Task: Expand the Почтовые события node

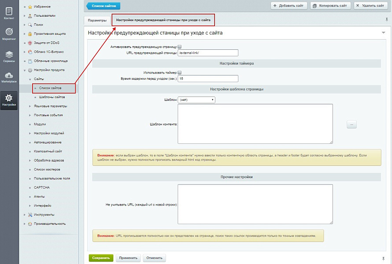Action: (x=30, y=115)
